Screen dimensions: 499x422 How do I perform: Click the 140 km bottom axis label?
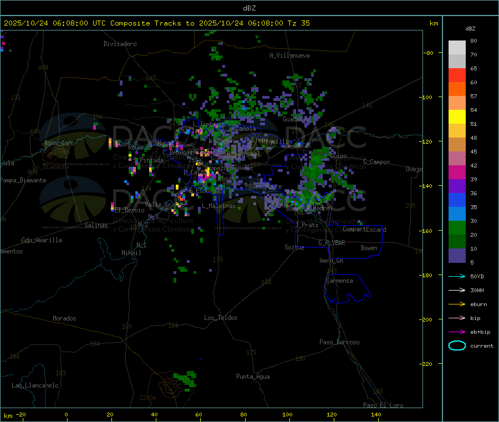coord(376,414)
